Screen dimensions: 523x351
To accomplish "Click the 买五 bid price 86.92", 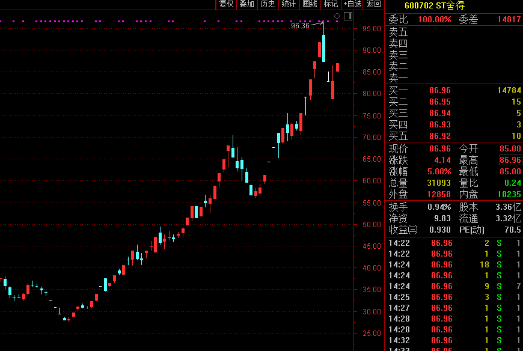I will pos(440,136).
